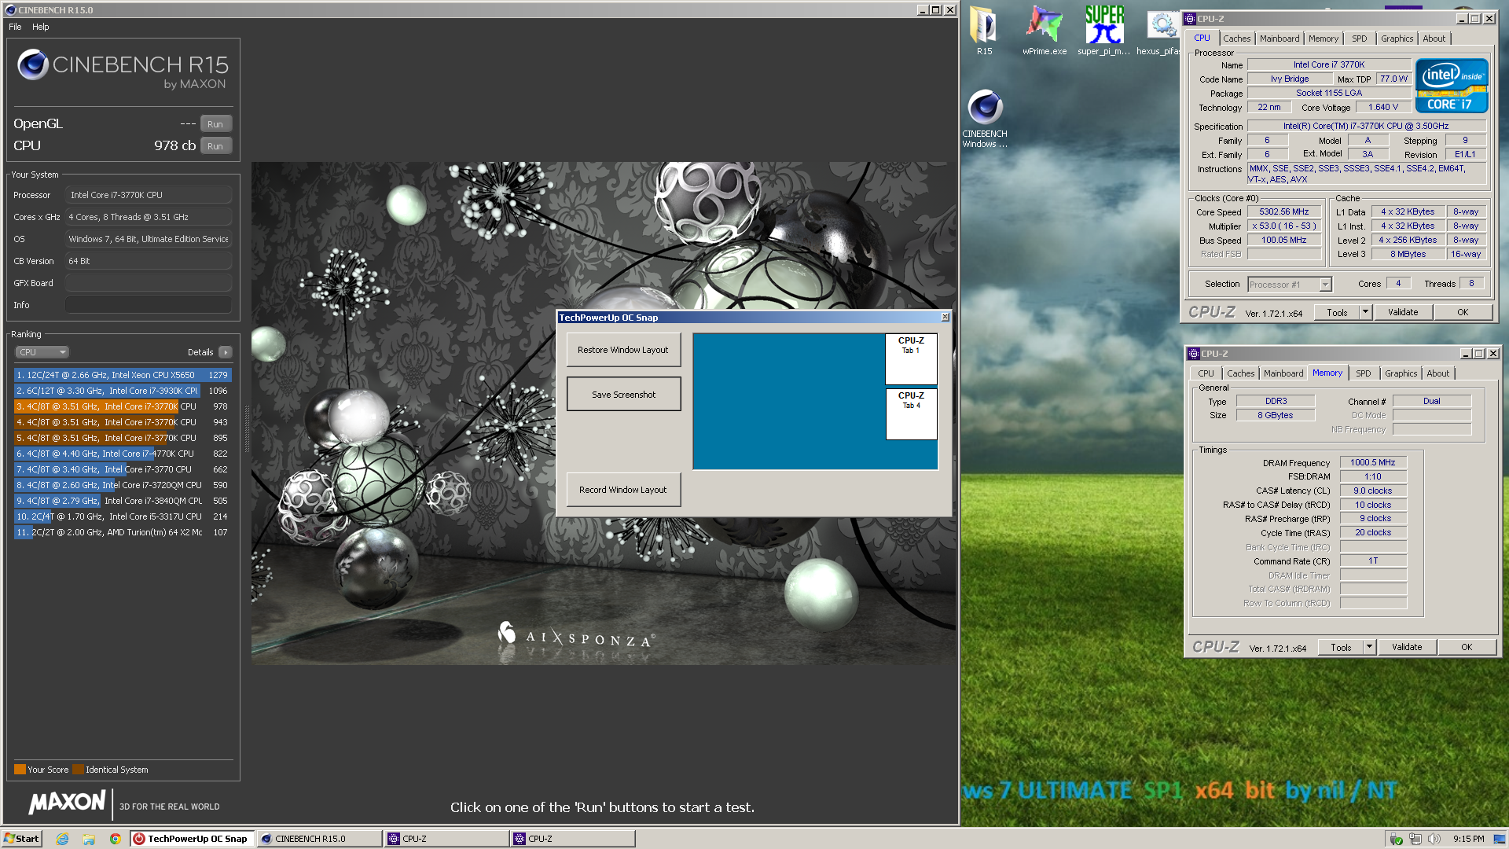Viewport: 1509px width, 849px height.
Task: Switch to Graphics tab in lower CPU-Z
Action: [x=1401, y=373]
